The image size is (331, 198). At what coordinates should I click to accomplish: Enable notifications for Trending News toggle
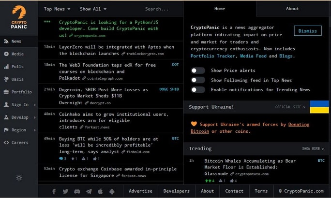coord(197,90)
